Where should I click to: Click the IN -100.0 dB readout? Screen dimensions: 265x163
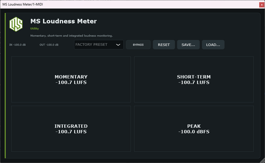tap(17, 45)
